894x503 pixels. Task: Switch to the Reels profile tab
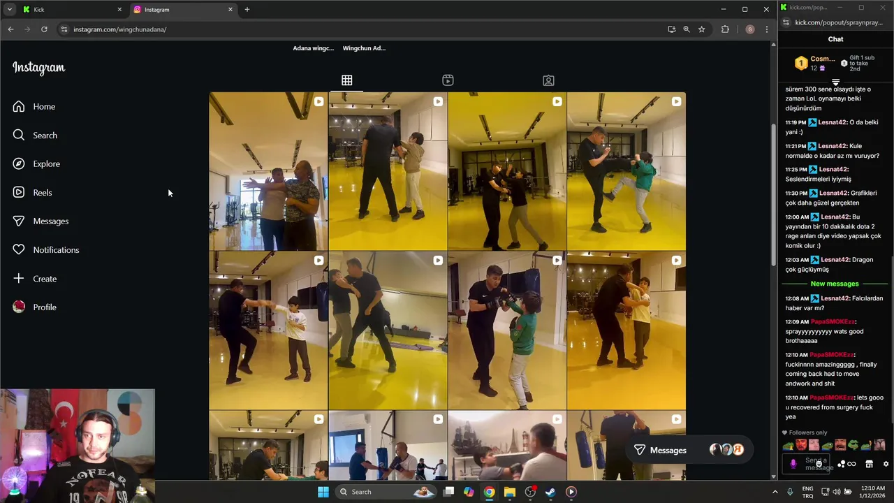click(448, 80)
